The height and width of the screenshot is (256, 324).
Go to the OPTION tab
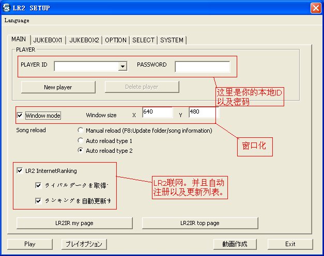pos(116,40)
